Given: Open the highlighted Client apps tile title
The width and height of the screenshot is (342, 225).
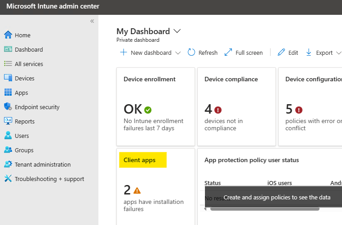Looking at the screenshot, I should point(140,160).
